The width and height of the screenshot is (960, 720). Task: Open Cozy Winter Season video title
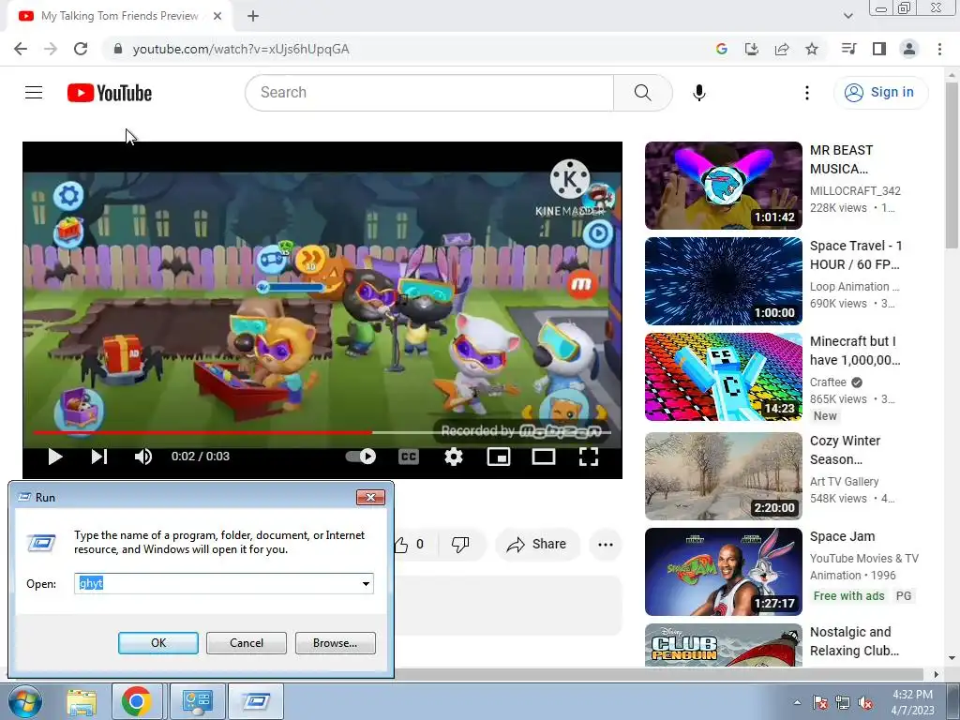(x=845, y=450)
